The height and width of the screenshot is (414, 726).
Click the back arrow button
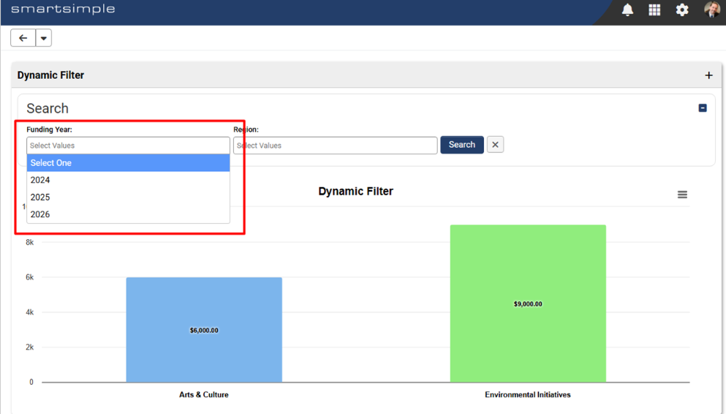point(23,38)
